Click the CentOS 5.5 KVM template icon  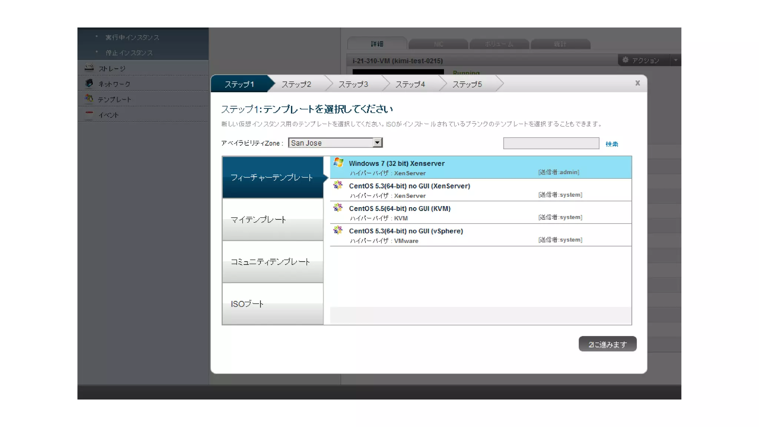click(x=338, y=208)
